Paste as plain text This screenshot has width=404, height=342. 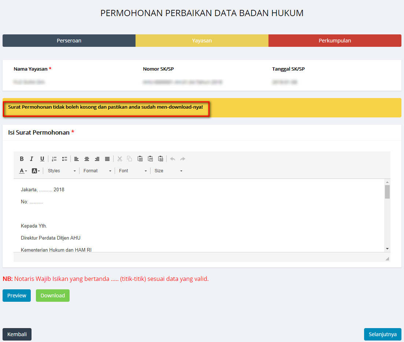tap(150, 159)
